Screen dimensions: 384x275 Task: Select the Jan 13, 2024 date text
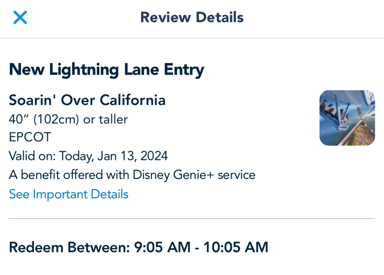click(x=133, y=156)
